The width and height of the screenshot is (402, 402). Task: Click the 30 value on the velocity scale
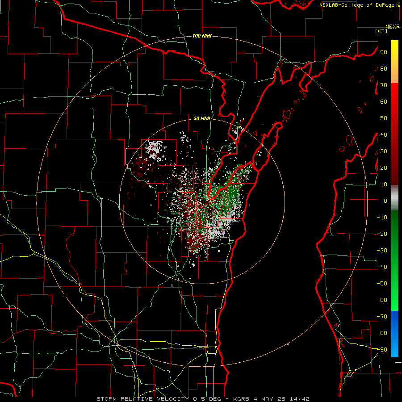coord(384,151)
